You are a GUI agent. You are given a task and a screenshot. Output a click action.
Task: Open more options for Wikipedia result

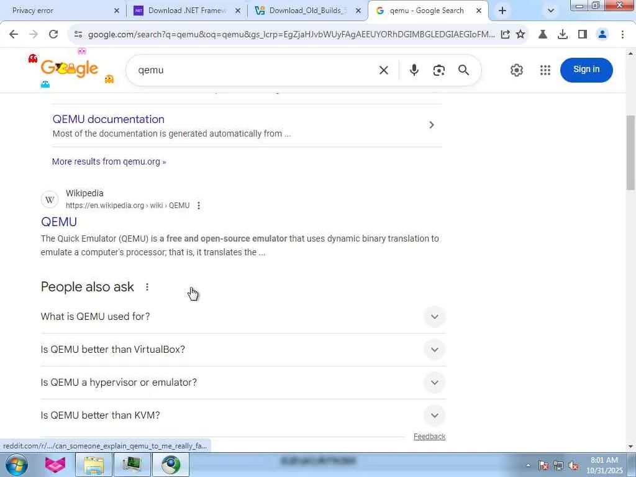click(x=199, y=206)
